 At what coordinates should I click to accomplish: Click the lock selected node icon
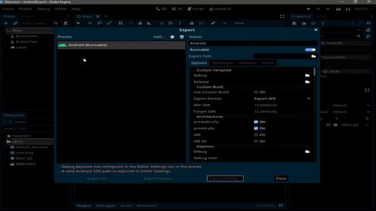(192, 23)
